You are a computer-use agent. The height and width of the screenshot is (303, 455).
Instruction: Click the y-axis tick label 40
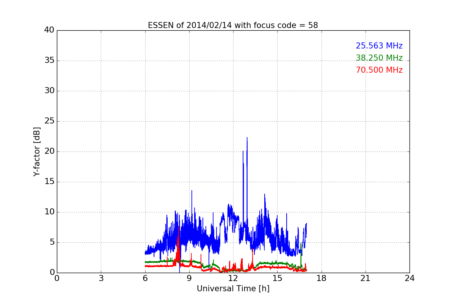[49, 30]
